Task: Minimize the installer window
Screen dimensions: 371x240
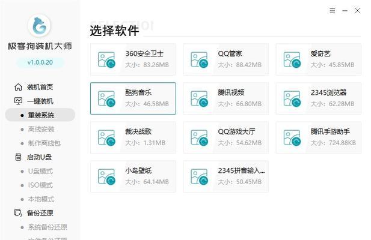Action: 345,11
